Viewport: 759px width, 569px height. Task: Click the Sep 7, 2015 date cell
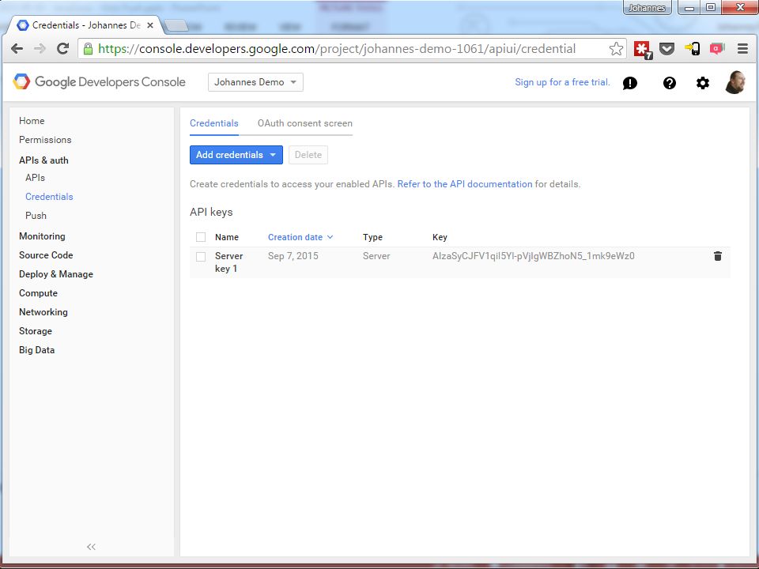293,256
